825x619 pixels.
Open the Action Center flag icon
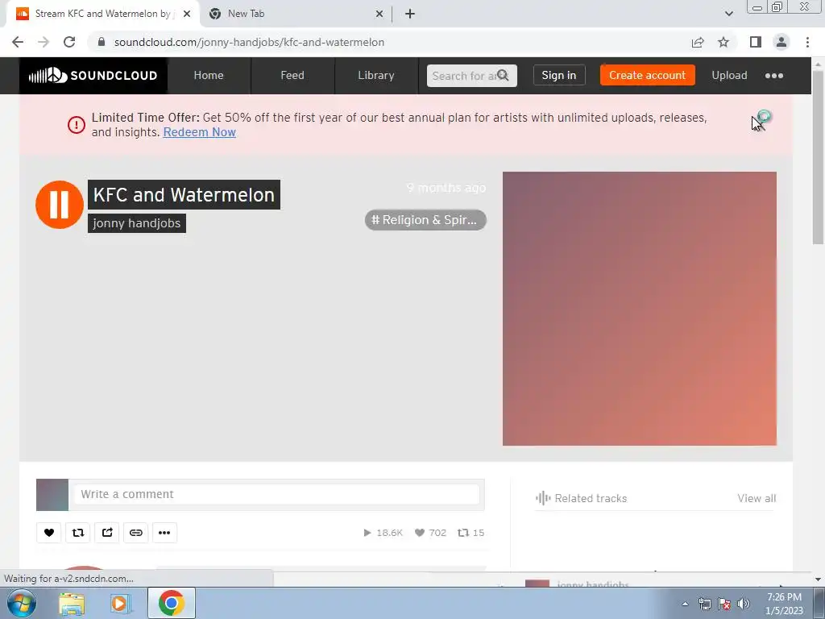click(724, 604)
